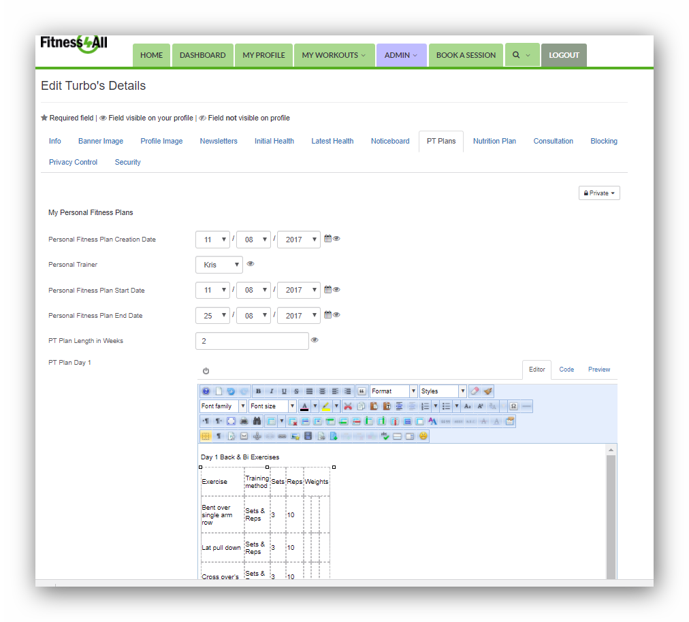Click the Delete column icon
Screen dimensions: 689x622
394,421
